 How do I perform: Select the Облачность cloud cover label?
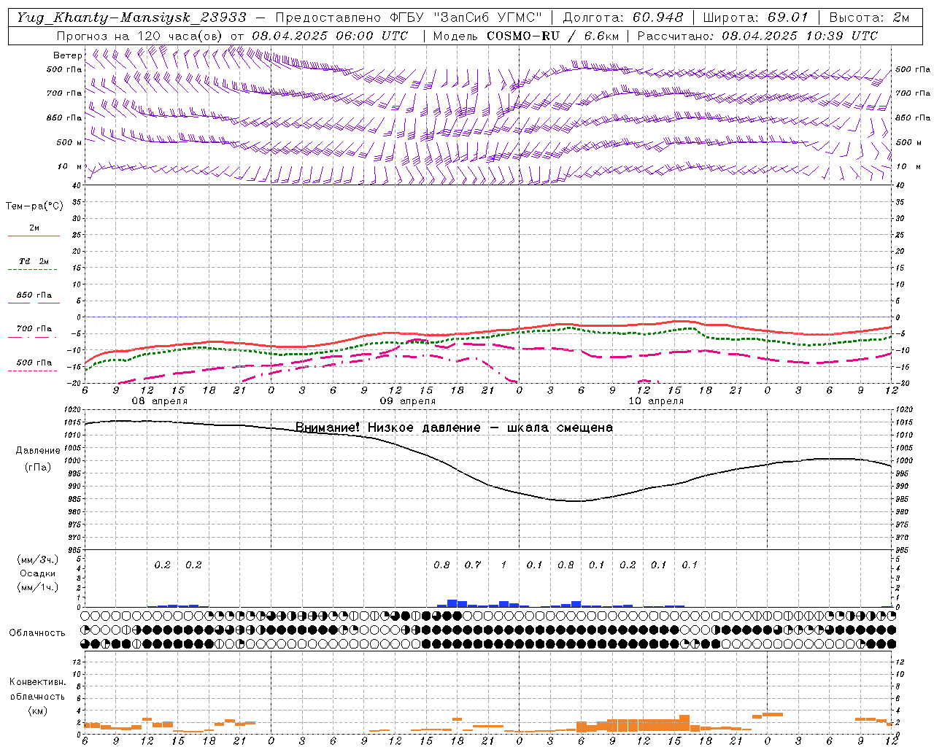click(x=36, y=633)
